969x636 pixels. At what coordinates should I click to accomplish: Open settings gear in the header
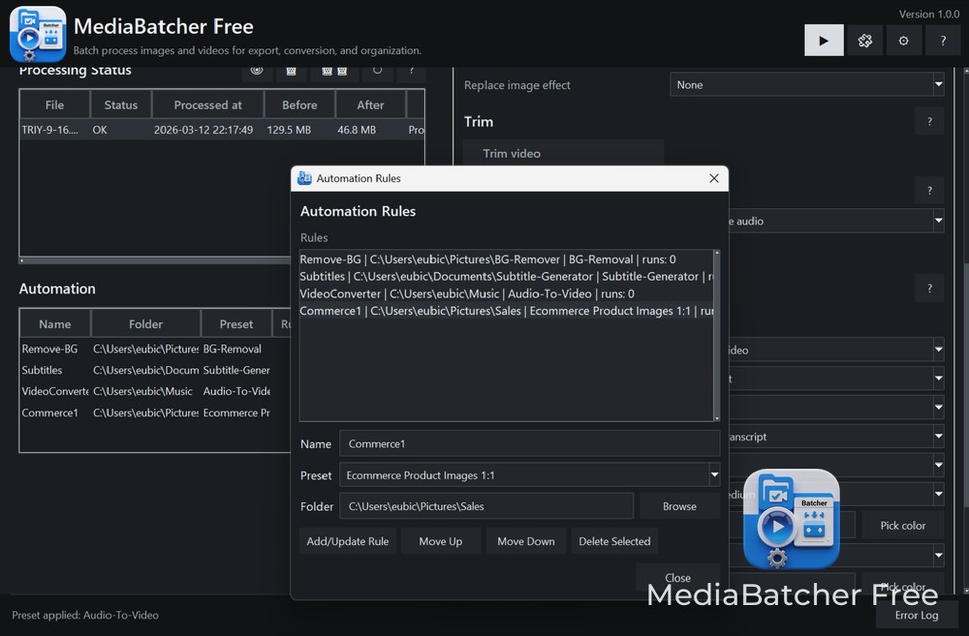pyautogui.click(x=903, y=41)
